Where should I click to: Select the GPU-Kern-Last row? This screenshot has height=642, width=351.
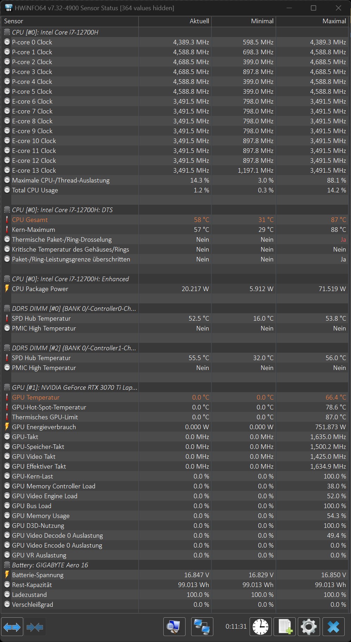(175, 476)
